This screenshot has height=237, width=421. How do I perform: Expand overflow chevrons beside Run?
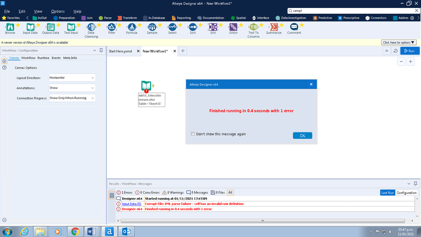click(x=386, y=51)
